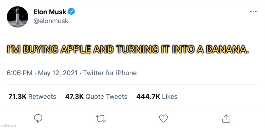Open the share tweet icon
265x128 pixels.
226,118
